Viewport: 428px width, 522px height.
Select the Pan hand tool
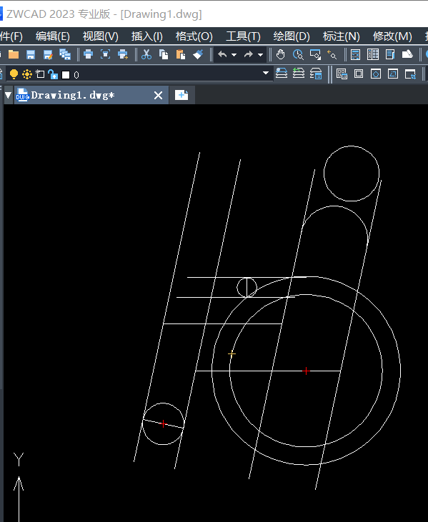pos(280,54)
